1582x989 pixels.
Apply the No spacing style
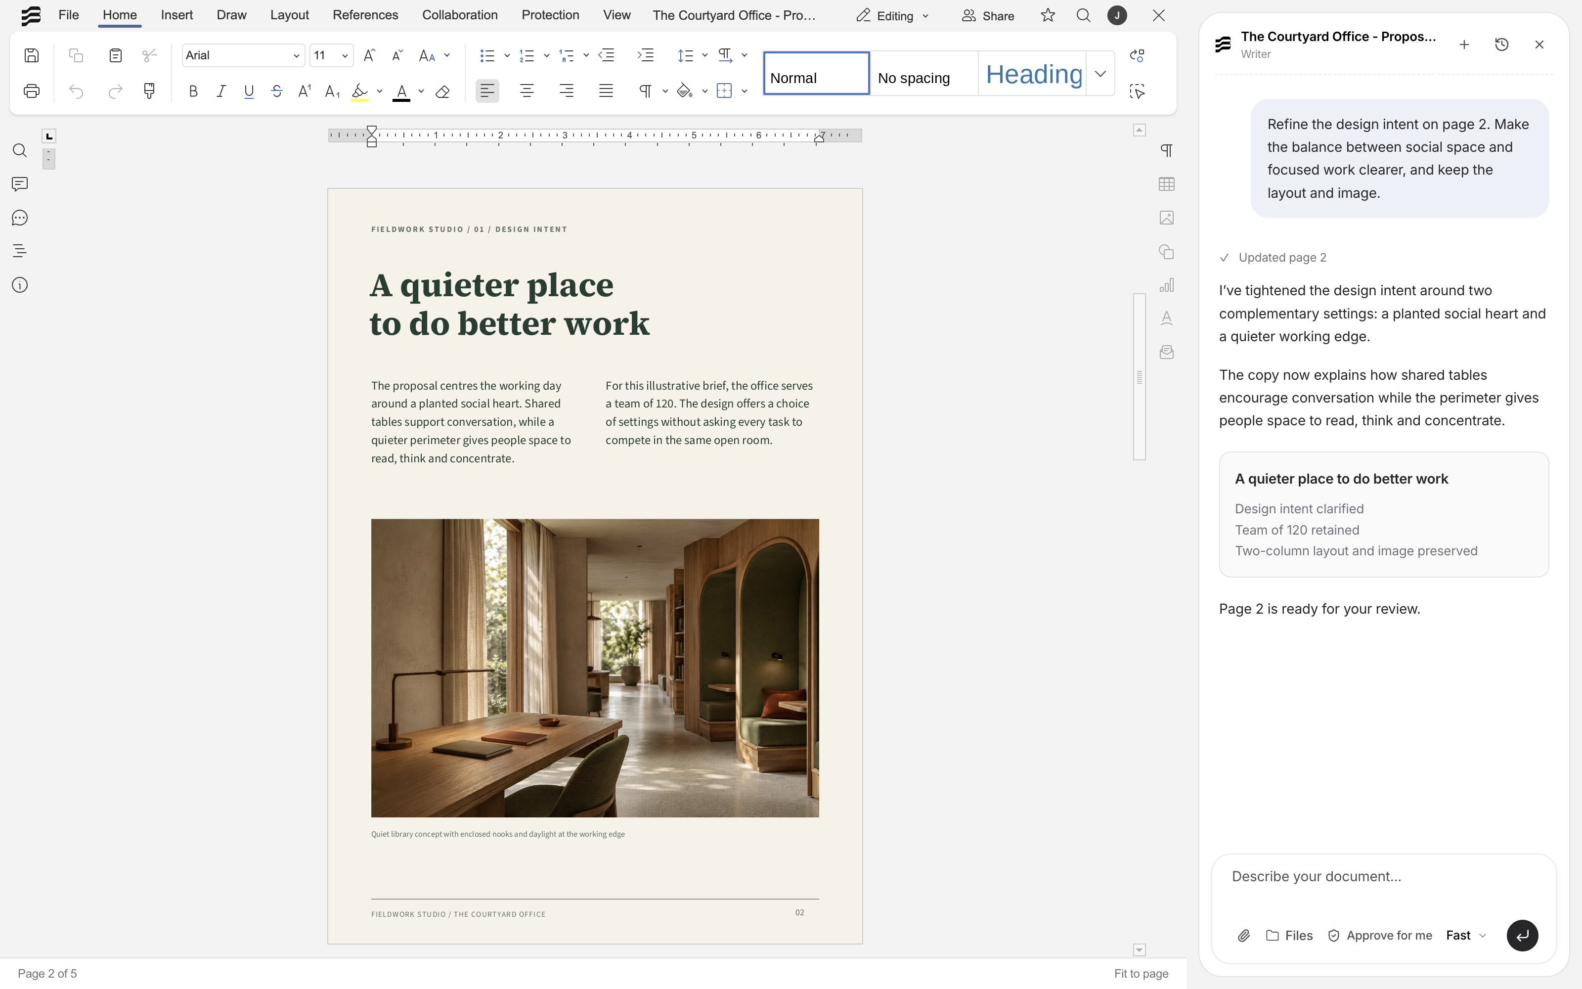[x=923, y=73]
